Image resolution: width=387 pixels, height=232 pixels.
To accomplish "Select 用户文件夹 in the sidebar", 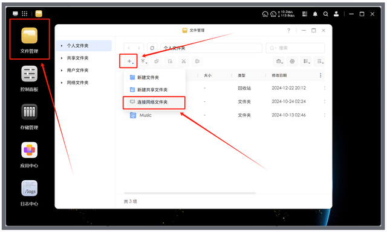I will (84, 71).
